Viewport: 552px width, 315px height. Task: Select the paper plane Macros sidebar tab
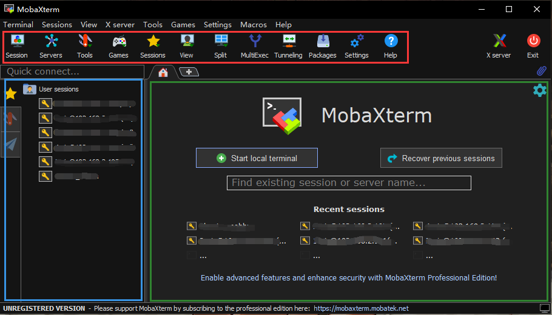point(10,145)
